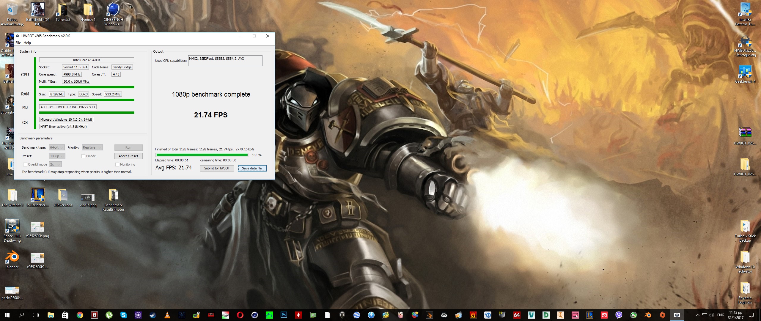The height and width of the screenshot is (321, 761).
Task: Open Benchmark ResultsPhotos folder
Action: coord(113,200)
